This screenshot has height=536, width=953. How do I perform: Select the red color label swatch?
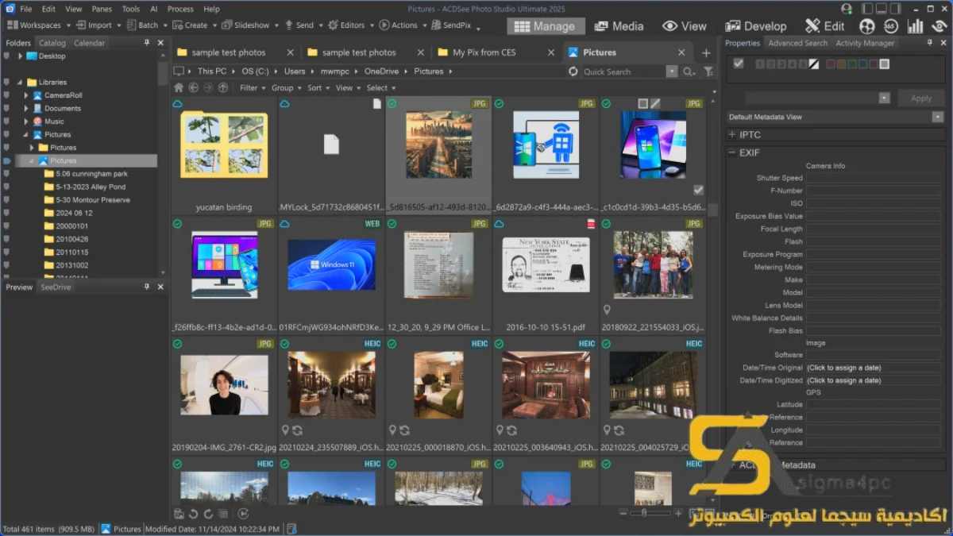[x=831, y=64]
